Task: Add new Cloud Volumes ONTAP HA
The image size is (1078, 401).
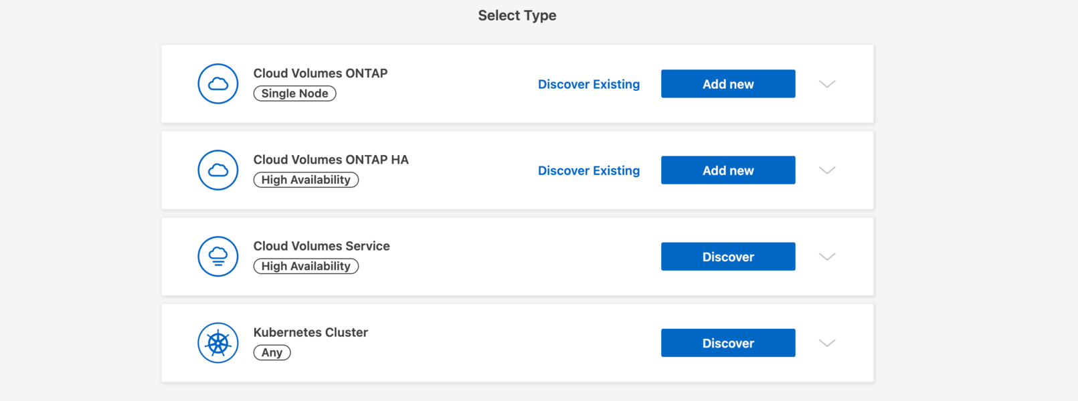Action: pyautogui.click(x=728, y=170)
